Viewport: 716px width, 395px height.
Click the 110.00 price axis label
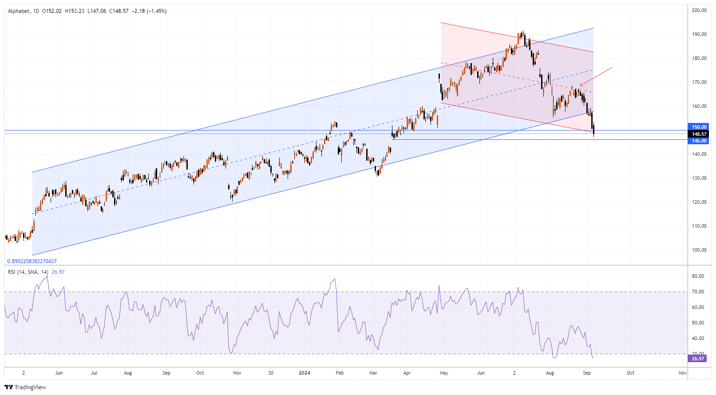click(700, 226)
